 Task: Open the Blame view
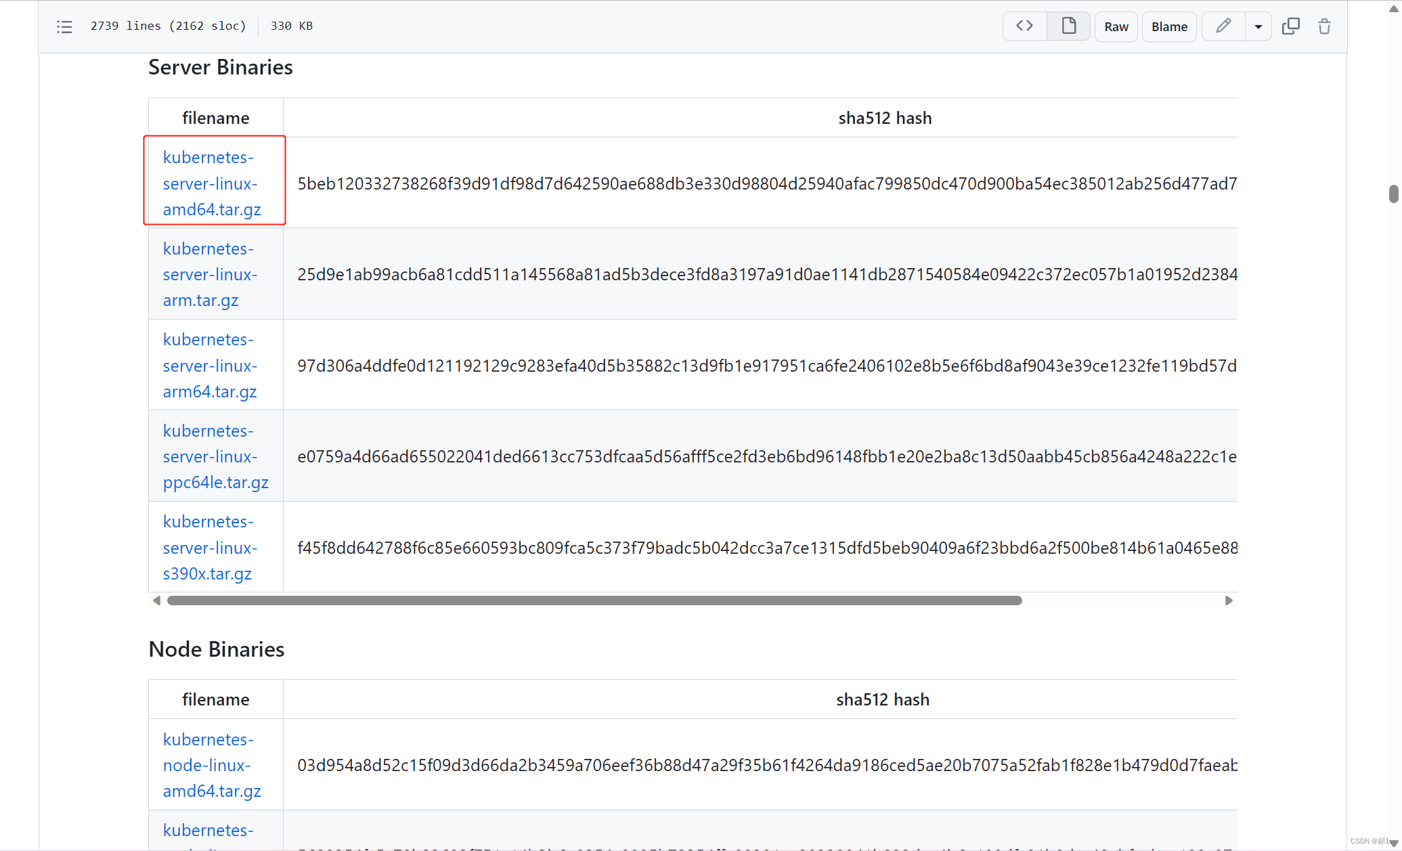click(1168, 26)
